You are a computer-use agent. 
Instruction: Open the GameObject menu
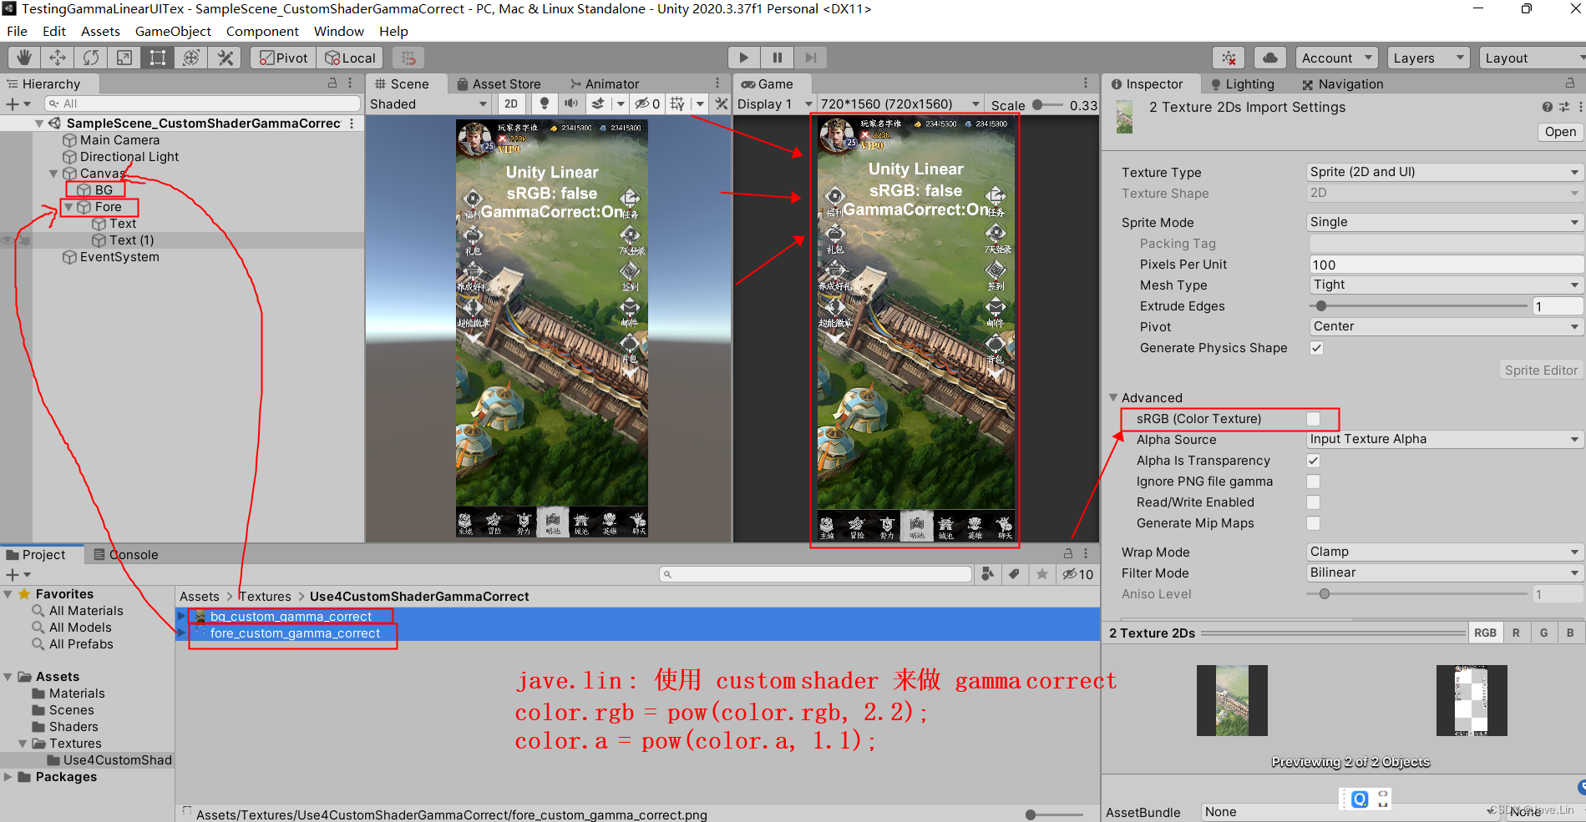click(x=172, y=31)
